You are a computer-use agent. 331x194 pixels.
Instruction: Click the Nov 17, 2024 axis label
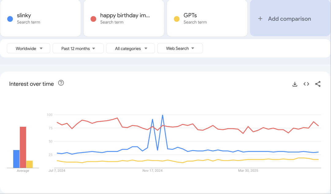point(153,171)
